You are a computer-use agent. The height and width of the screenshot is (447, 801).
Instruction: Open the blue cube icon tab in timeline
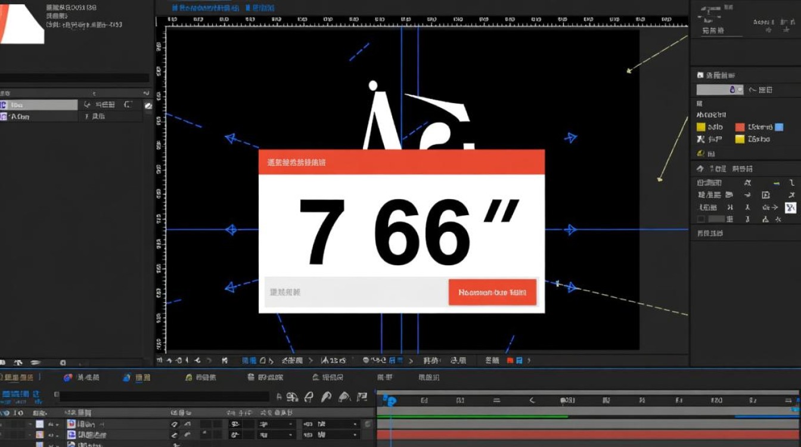point(127,377)
